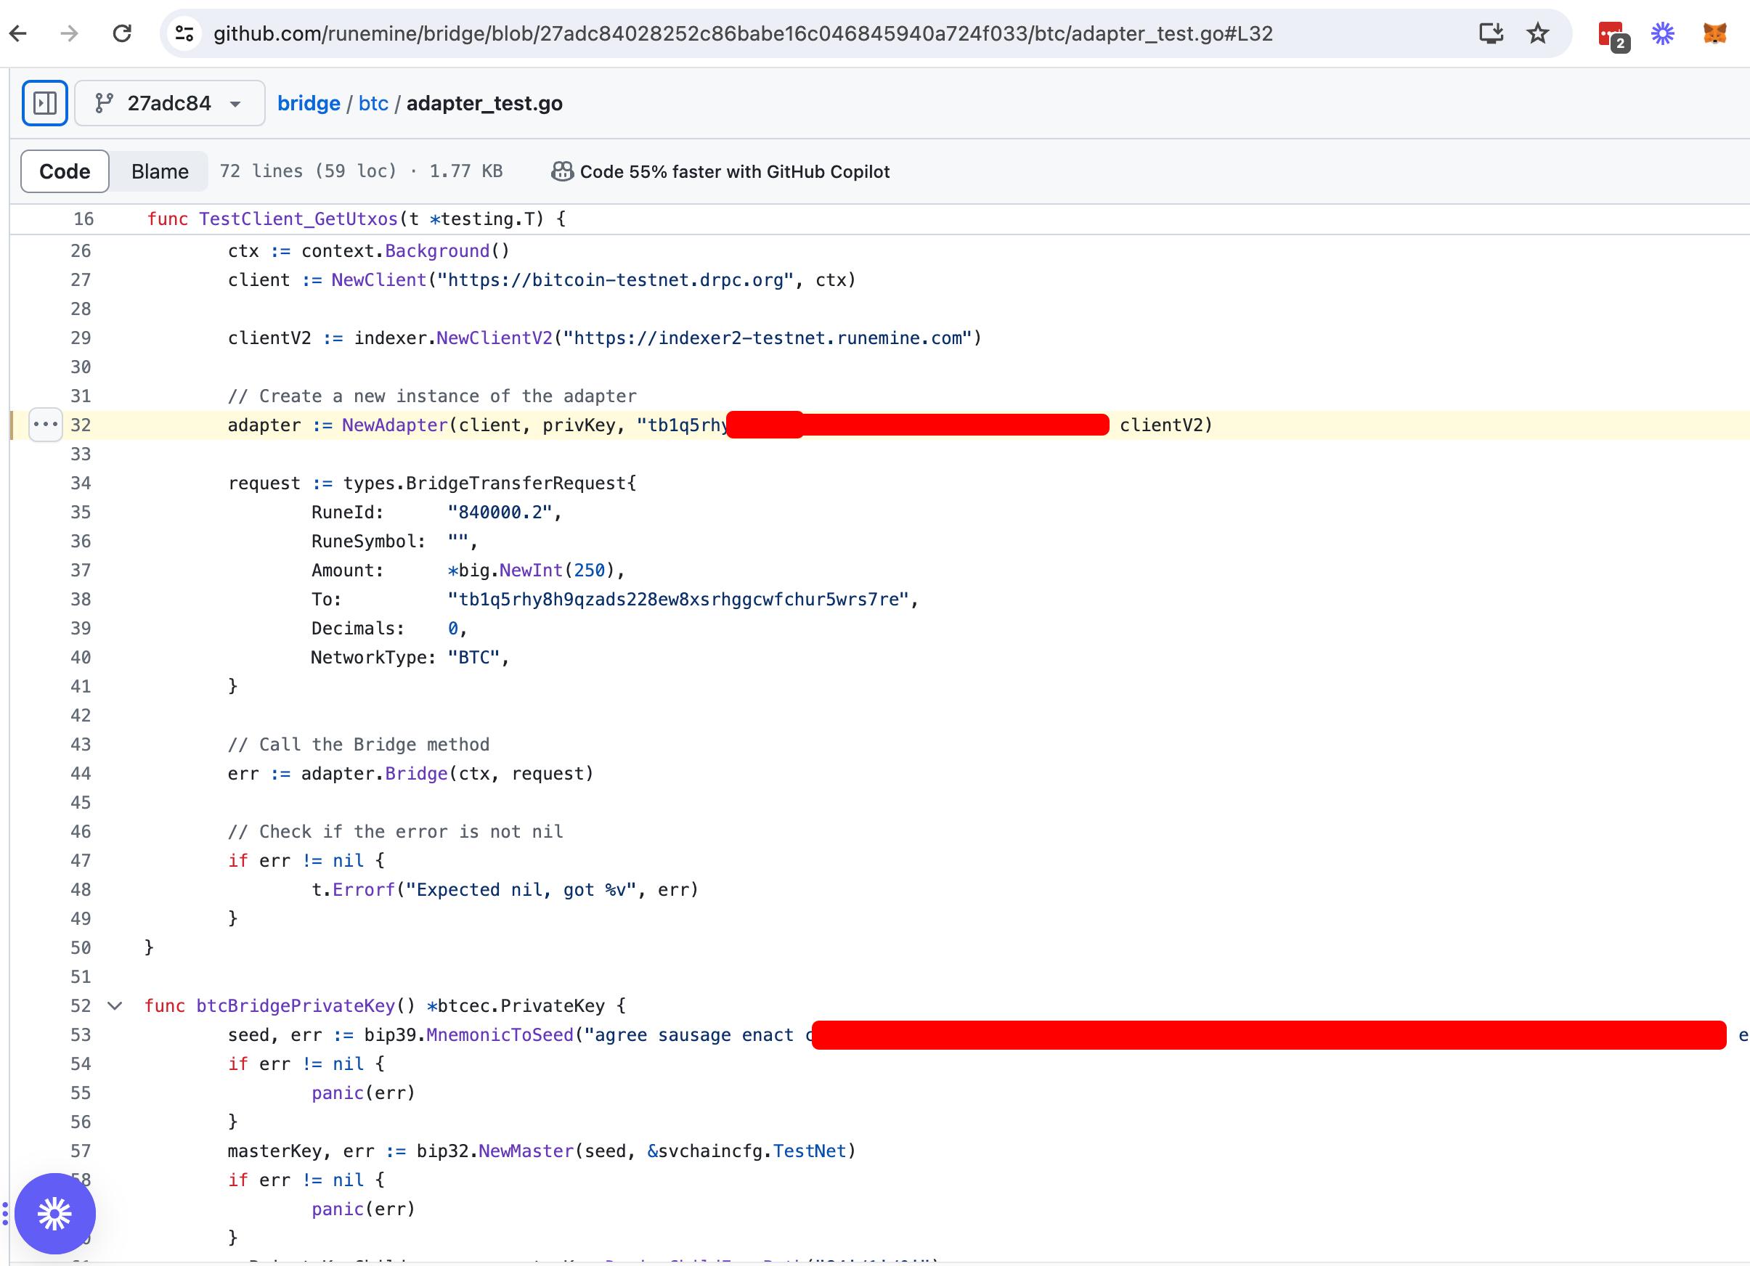The image size is (1750, 1266).
Task: Click Code 55% faster with GitHub Copilot
Action: [x=735, y=171]
